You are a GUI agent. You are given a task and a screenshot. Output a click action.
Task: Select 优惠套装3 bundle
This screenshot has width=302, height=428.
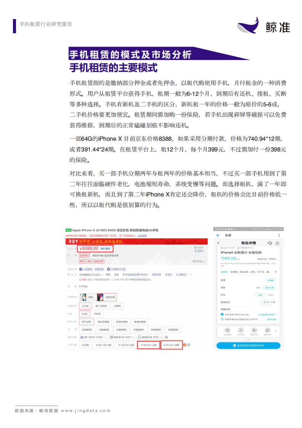121,330
